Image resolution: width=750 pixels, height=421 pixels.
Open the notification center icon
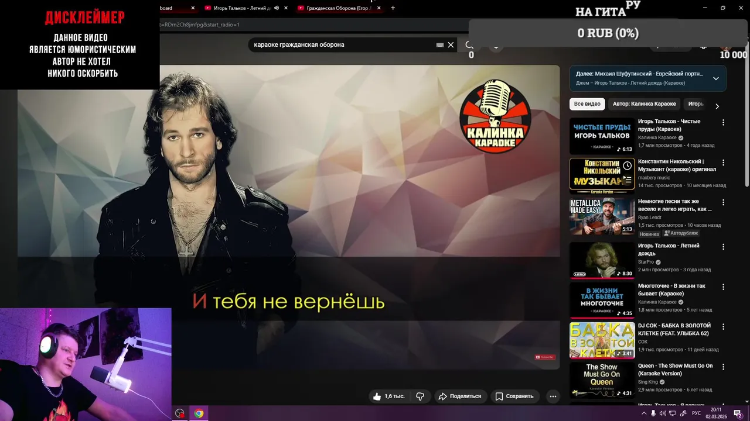(x=738, y=413)
